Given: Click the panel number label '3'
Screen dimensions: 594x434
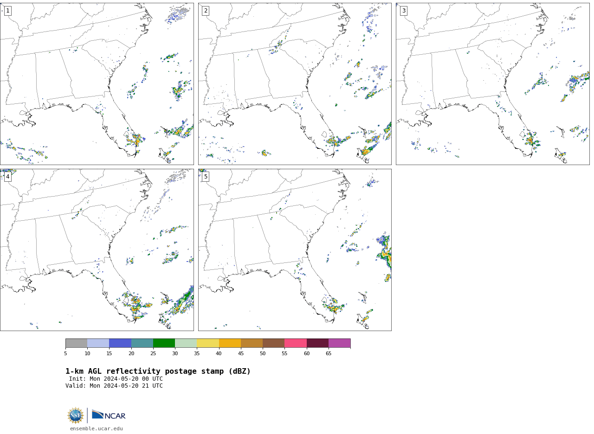Looking at the screenshot, I should pos(403,11).
